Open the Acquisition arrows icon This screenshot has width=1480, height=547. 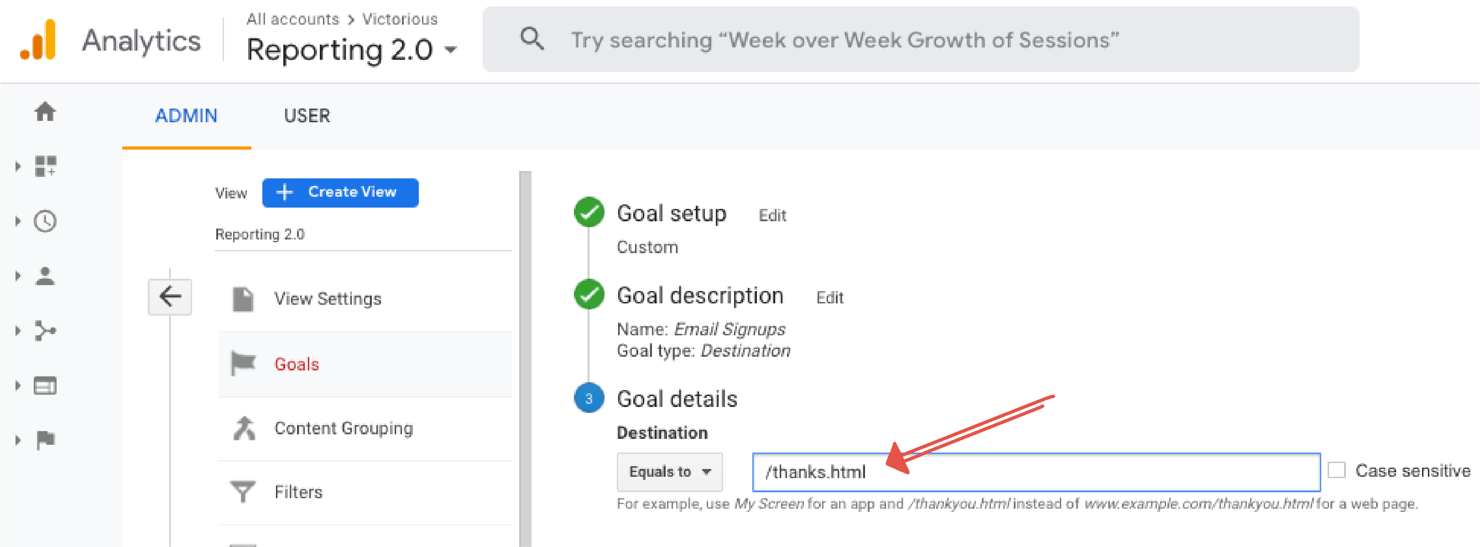tap(45, 331)
